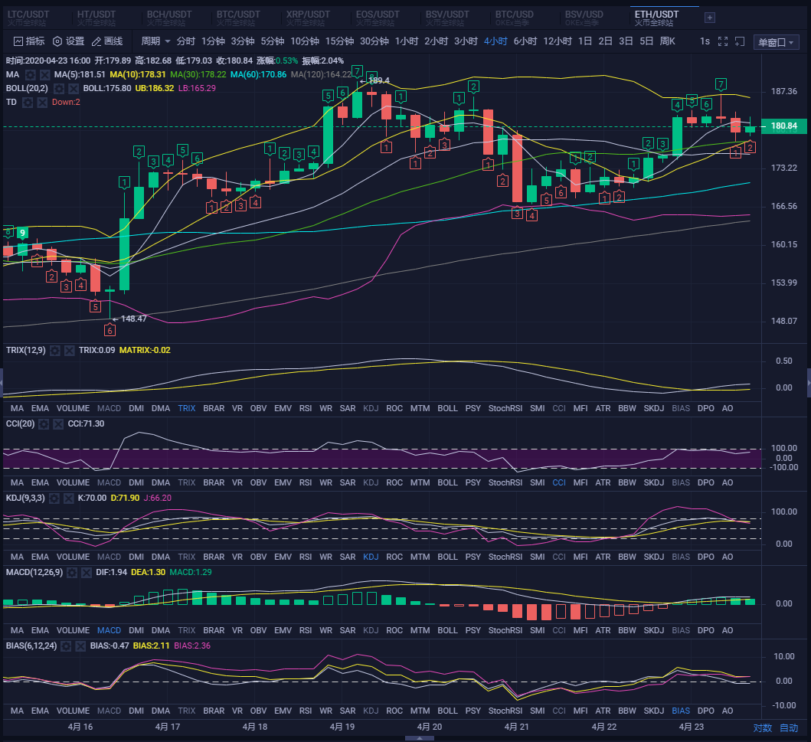Switch to the BTC/USDT tab
The height and width of the screenshot is (742, 811).
pyautogui.click(x=237, y=18)
